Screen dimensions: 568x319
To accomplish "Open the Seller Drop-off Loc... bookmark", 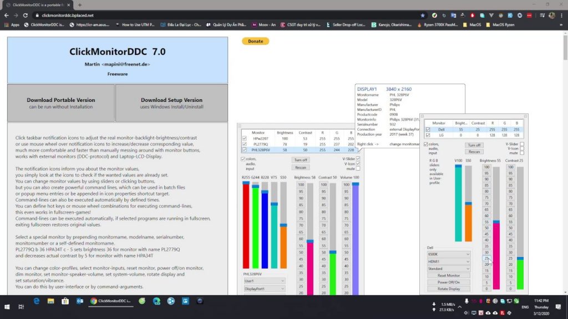I will click(346, 25).
